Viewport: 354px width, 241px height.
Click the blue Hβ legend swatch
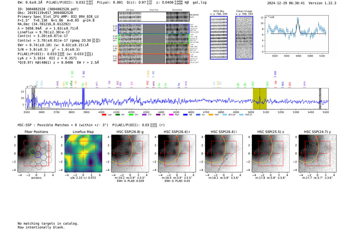pyautogui.click(x=185, y=115)
